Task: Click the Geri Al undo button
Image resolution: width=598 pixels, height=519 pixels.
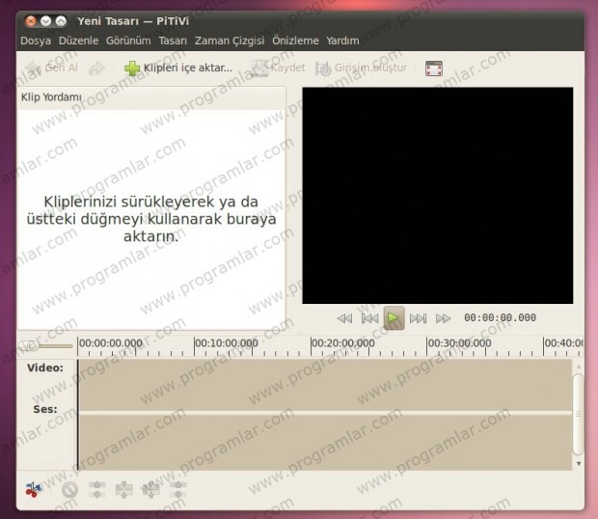Action: pos(51,68)
